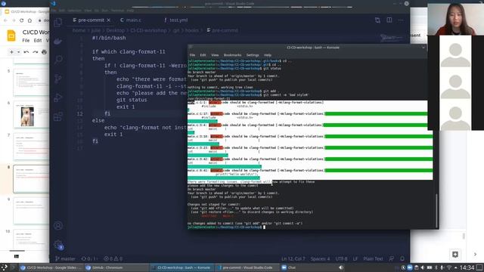Screen dimensions: 484x272
Task: Open Run and Debug in the activity bar
Action: point(58,97)
